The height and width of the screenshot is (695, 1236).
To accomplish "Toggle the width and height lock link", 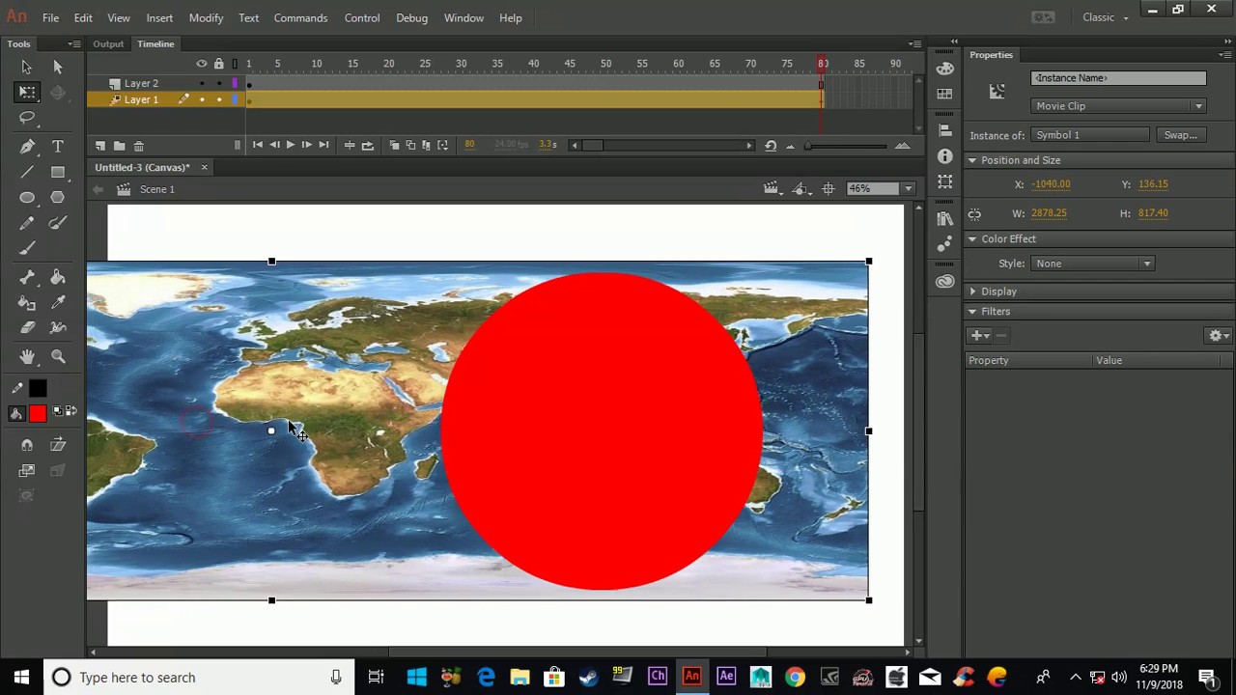I will pyautogui.click(x=974, y=214).
